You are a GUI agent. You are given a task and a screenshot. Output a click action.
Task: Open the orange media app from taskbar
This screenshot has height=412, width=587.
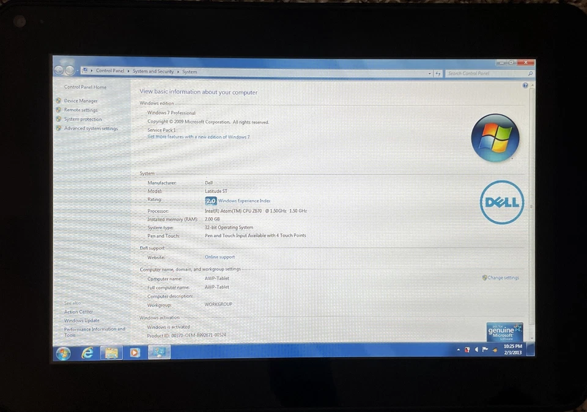click(x=135, y=353)
